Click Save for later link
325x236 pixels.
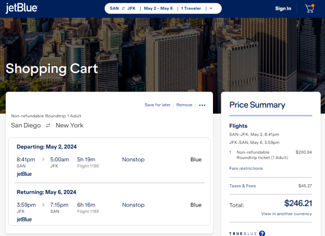(x=158, y=105)
